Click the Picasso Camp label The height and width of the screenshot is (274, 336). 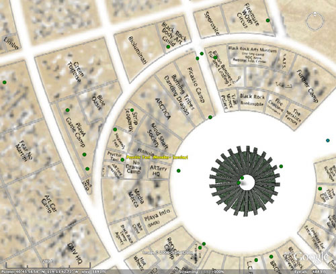pos(196,85)
